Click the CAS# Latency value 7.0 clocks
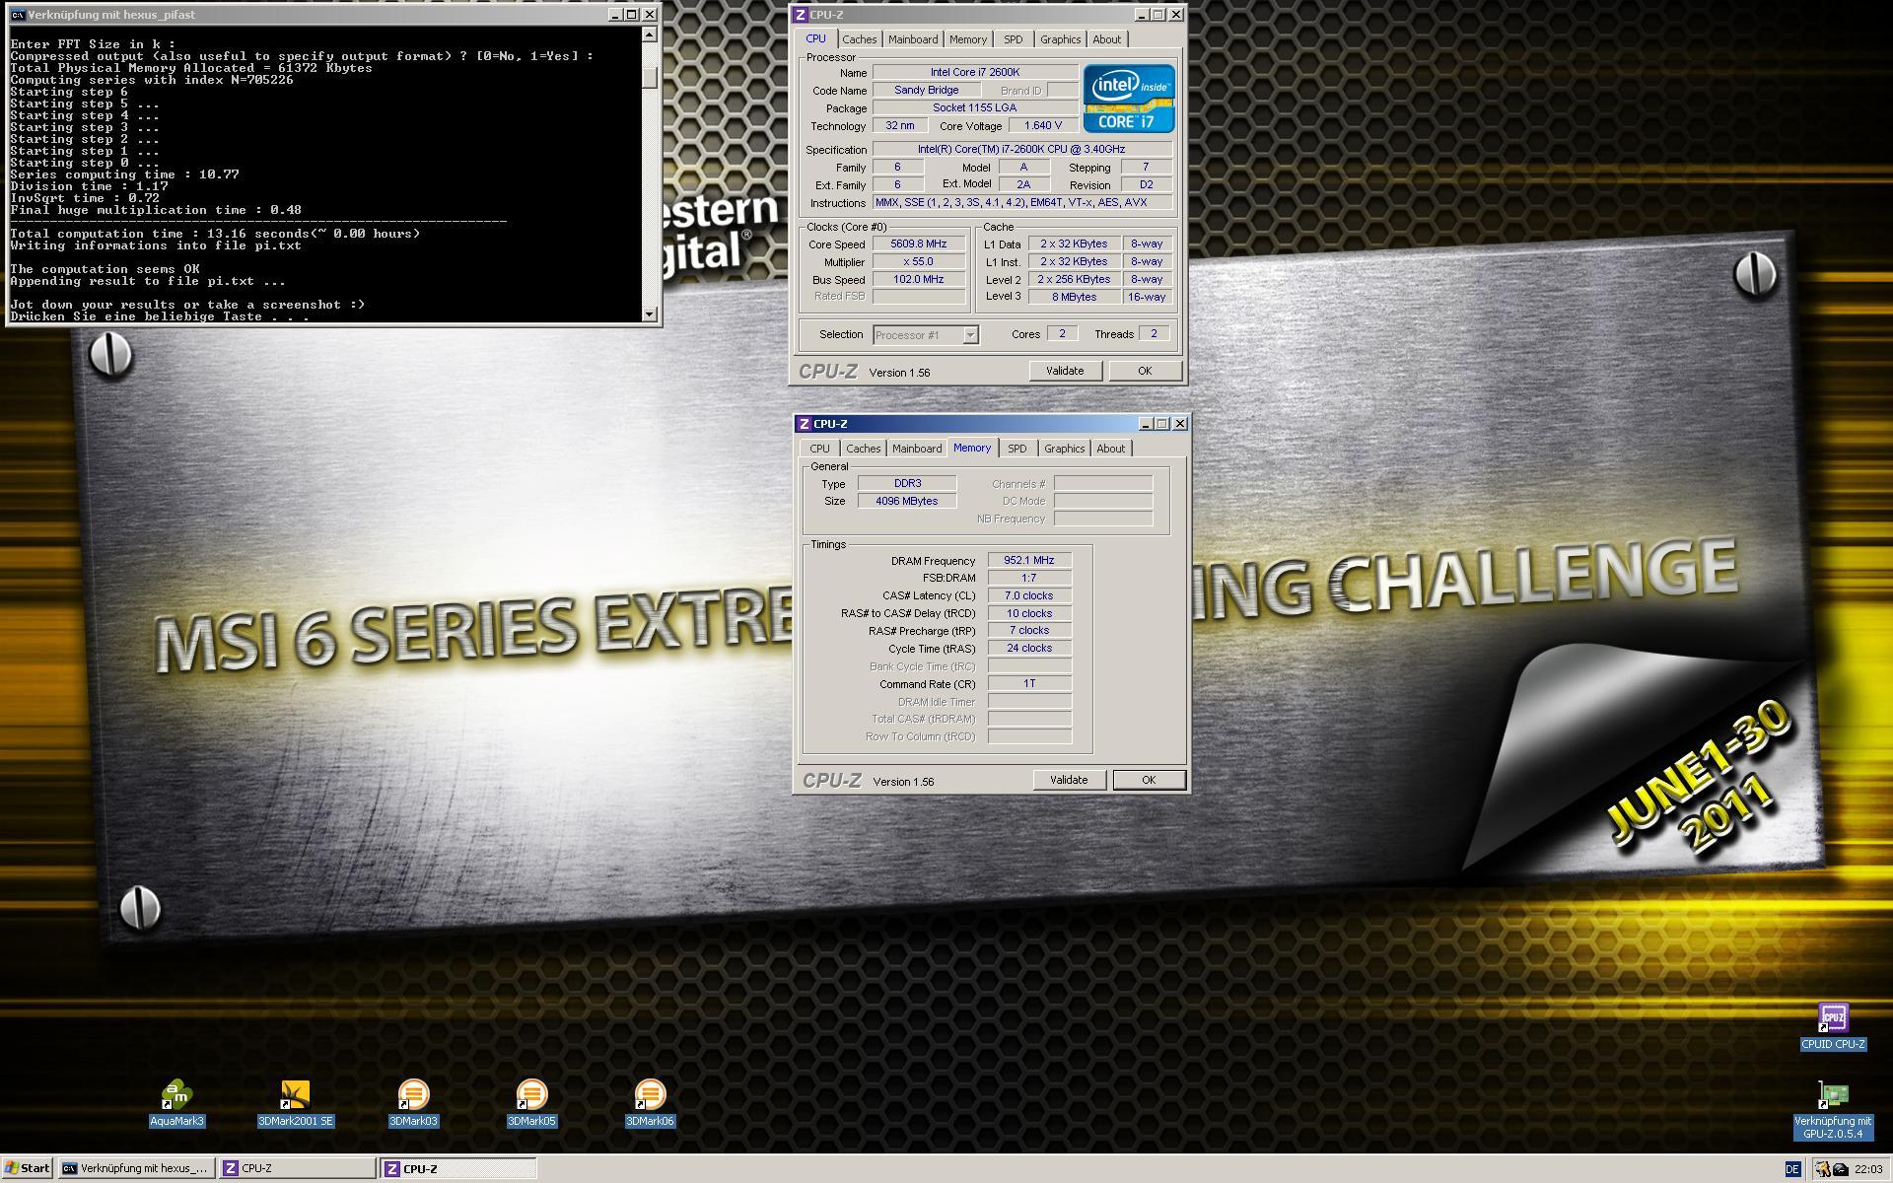 click(1029, 595)
